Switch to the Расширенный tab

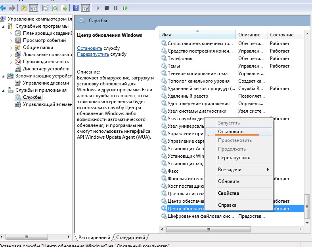(94, 238)
